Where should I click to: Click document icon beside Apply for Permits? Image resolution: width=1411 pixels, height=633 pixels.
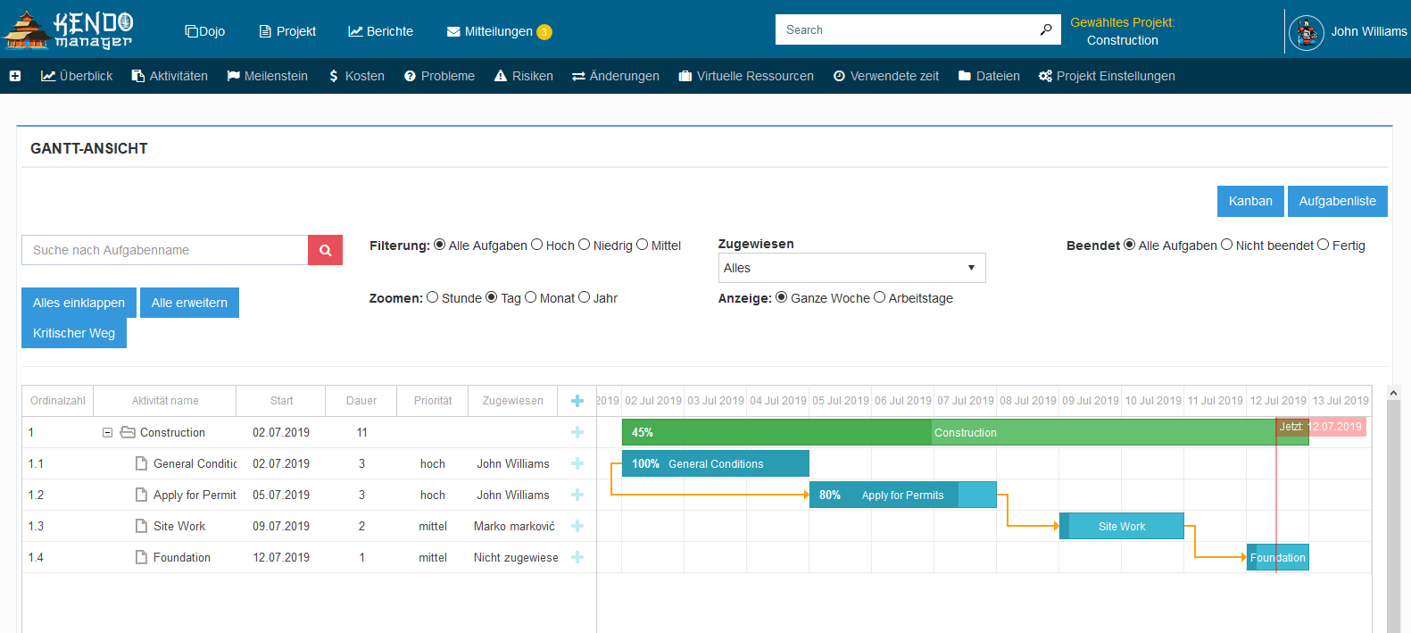click(x=141, y=495)
